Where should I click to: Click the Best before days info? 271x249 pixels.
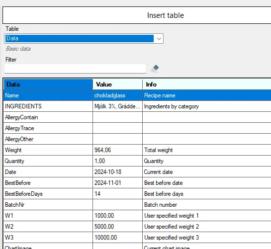pos(207,194)
